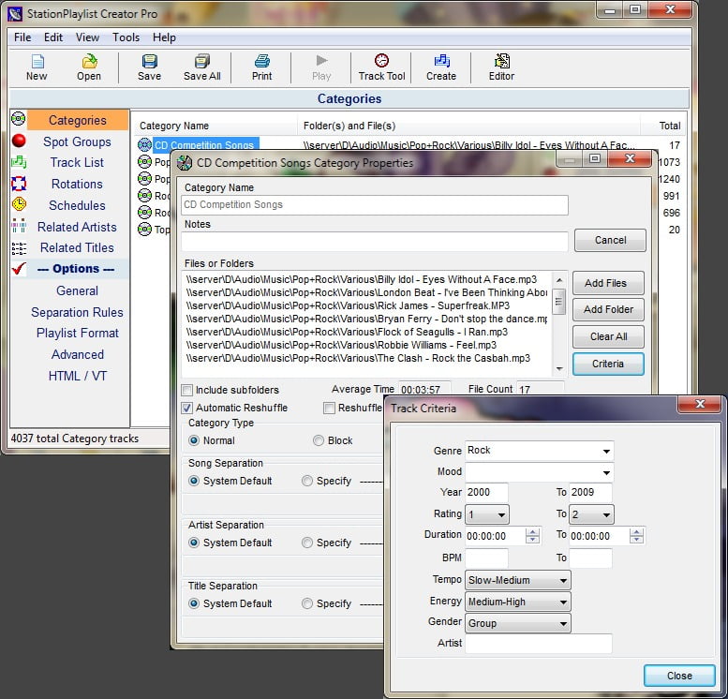Click the Create playlist toolbar icon
The image size is (728, 699).
click(441, 60)
